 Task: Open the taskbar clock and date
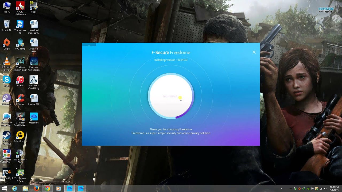(x=334, y=189)
